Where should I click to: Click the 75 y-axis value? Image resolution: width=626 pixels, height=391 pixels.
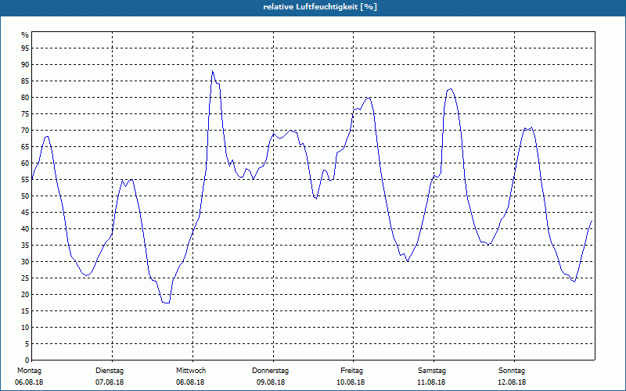(x=25, y=113)
